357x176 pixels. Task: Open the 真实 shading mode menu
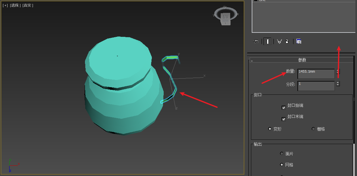tap(28, 5)
